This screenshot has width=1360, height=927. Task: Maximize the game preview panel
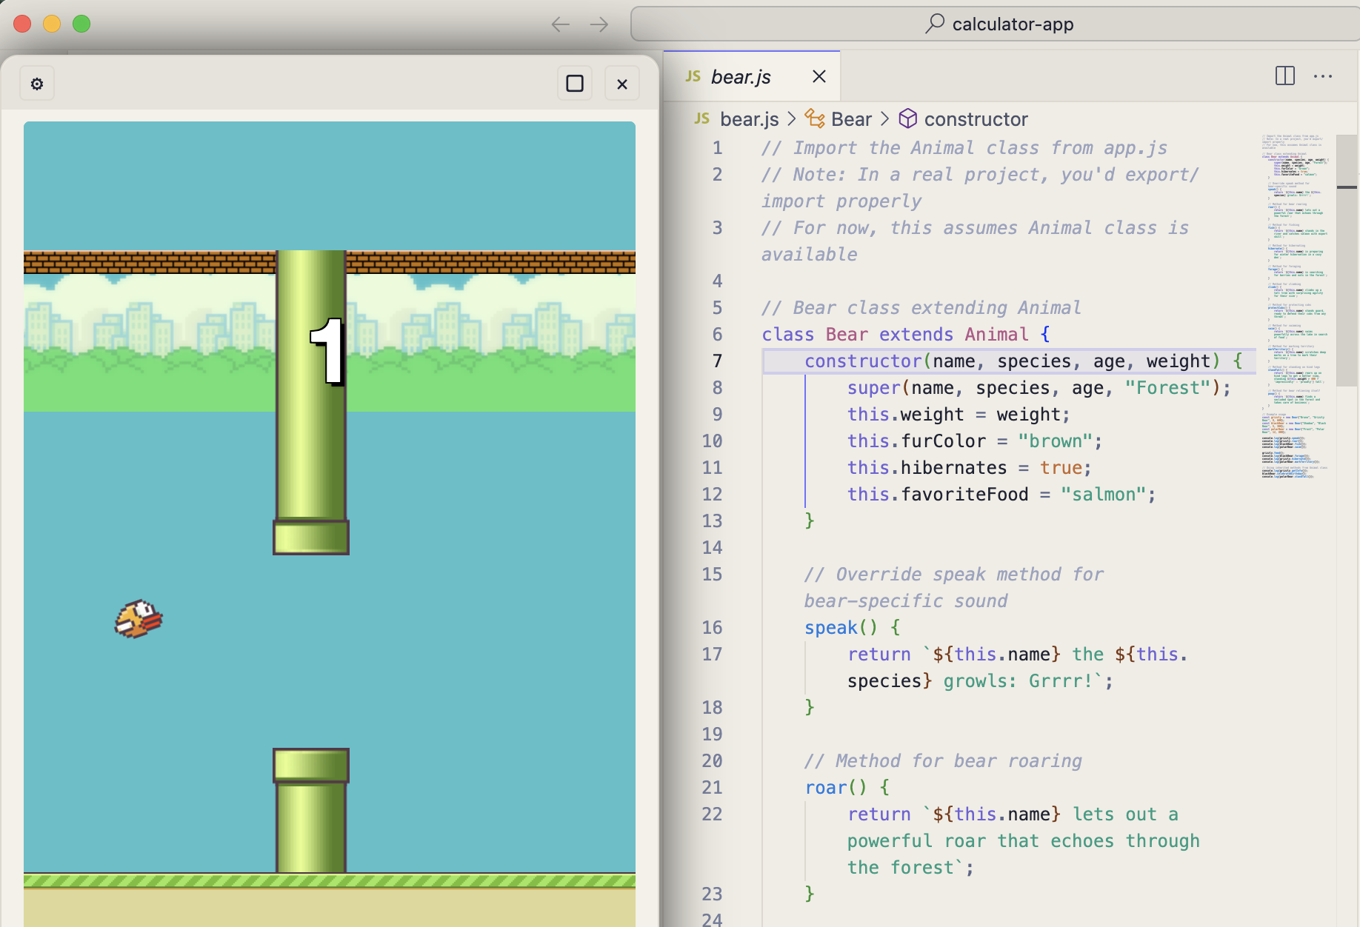tap(575, 84)
